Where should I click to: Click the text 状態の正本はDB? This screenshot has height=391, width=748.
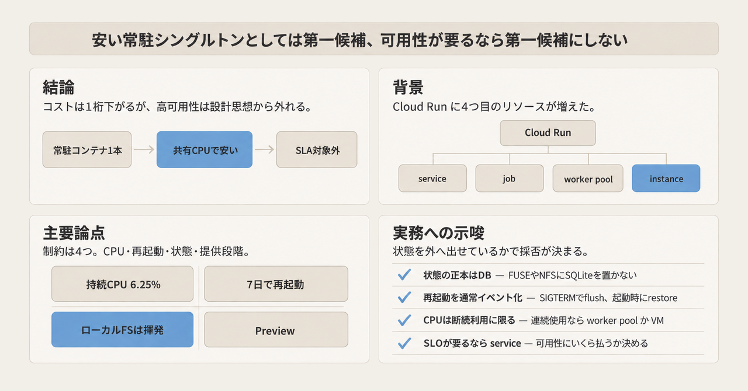coord(457,275)
